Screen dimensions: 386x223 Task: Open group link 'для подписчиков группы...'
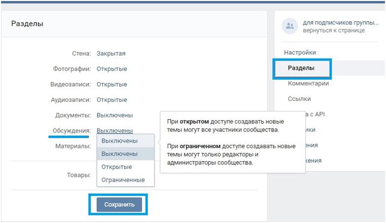pos(341,23)
